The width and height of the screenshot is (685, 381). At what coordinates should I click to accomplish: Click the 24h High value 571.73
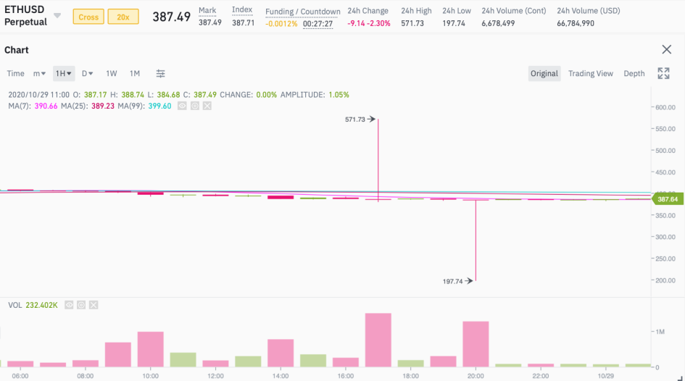point(412,23)
